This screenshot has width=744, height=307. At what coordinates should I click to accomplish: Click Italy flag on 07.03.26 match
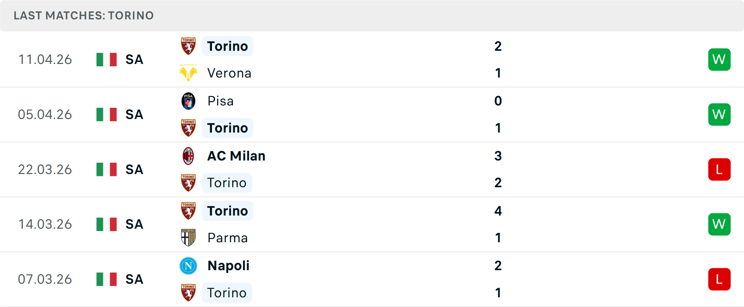click(x=107, y=279)
